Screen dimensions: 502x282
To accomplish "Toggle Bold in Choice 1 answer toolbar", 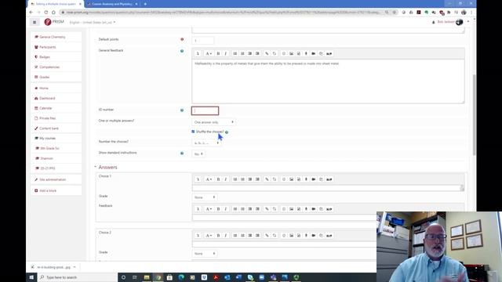I will click(x=218, y=179).
